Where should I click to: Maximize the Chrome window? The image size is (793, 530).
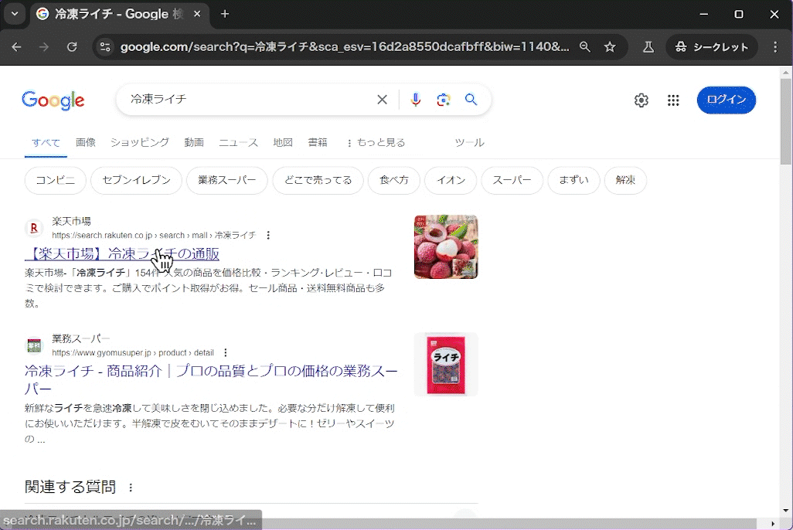click(739, 14)
